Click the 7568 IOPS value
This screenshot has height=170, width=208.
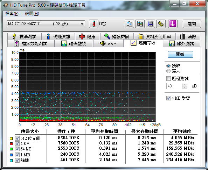68,143
